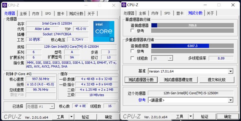Click the CPU-Z icon in the right window title bar
This screenshot has height=121, width=241.
point(124,5)
